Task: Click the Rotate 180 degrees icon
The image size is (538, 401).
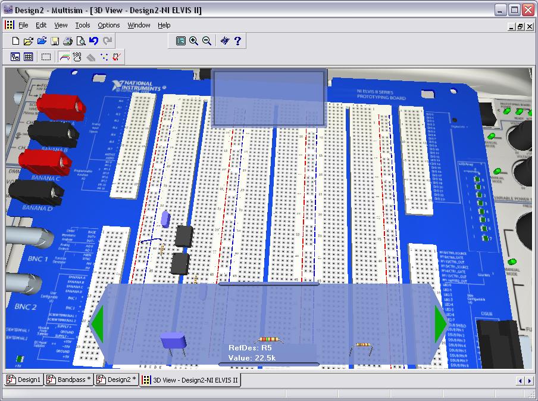Action: pos(77,57)
